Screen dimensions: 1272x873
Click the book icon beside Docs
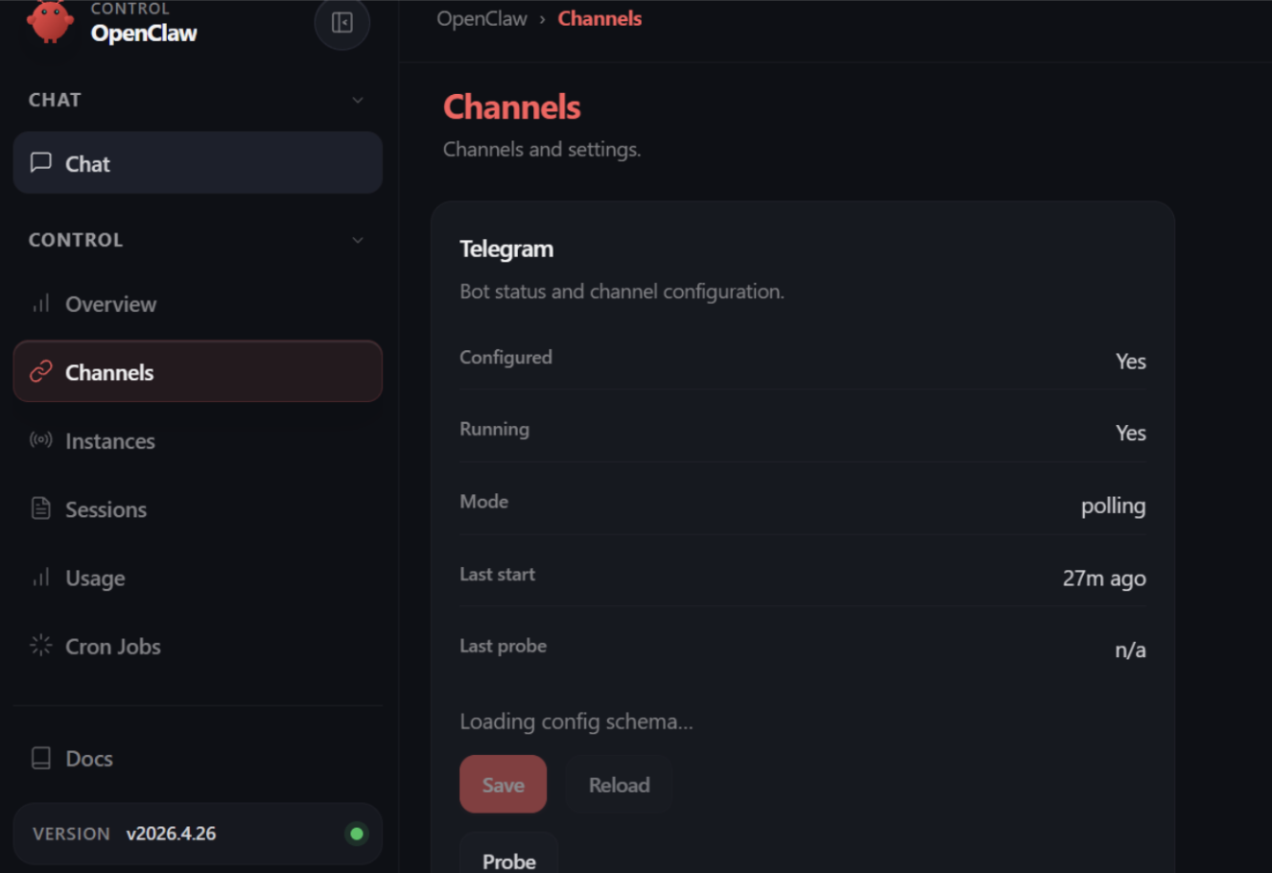pyautogui.click(x=40, y=758)
